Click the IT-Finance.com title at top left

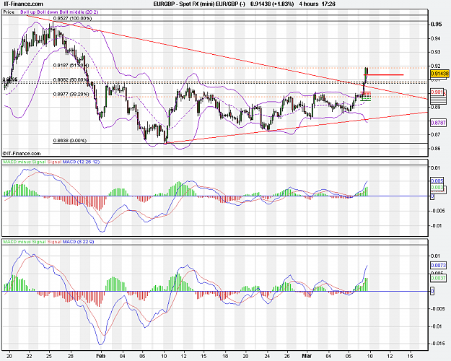[23, 4]
